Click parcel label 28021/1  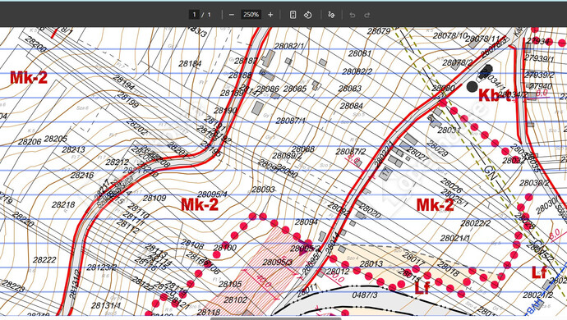point(455,239)
